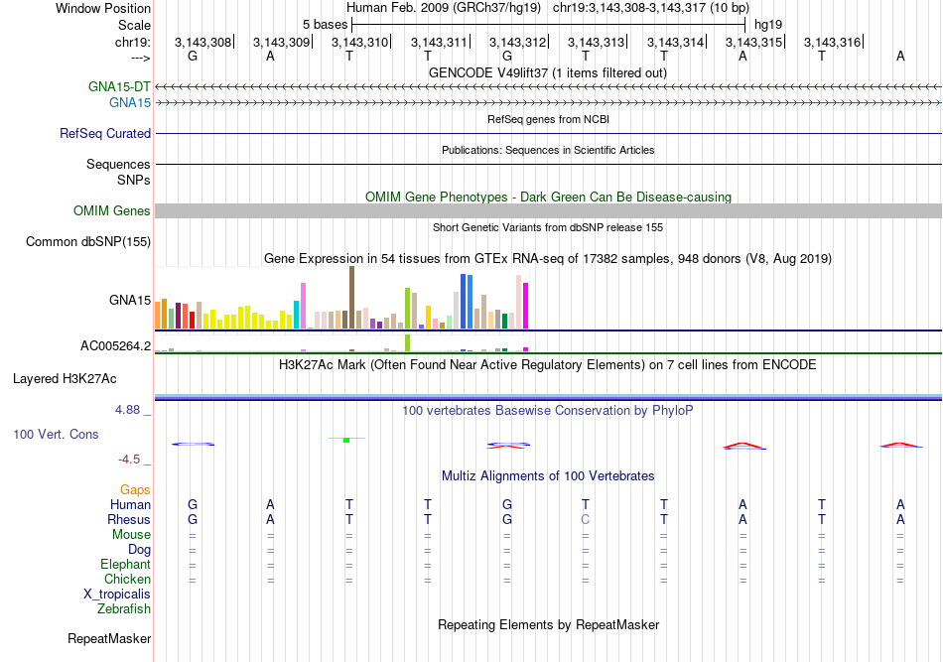Select the Mouse alignment row label
Image resolution: width=943 pixels, height=662 pixels.
[x=131, y=535]
